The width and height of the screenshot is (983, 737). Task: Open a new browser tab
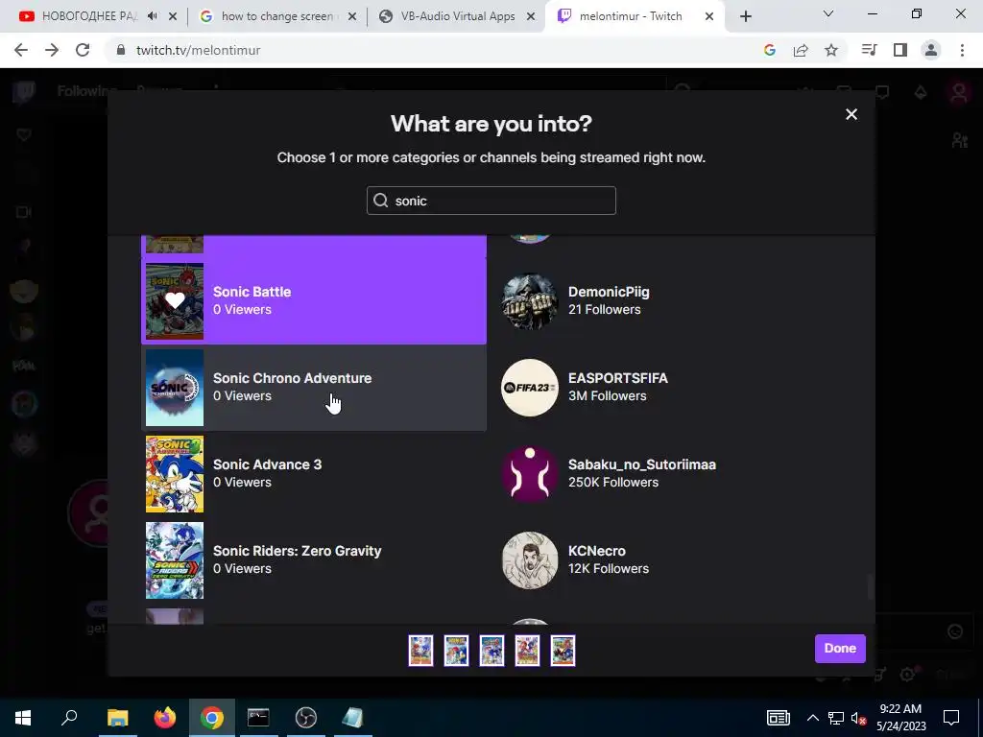pyautogui.click(x=745, y=17)
